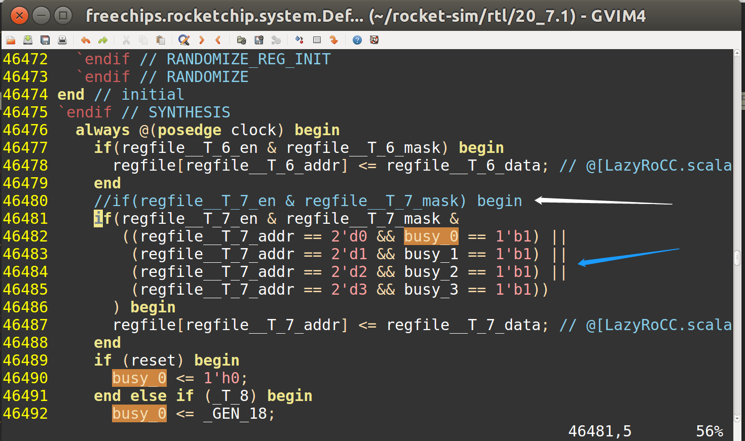Open a file via the toolbar
745x441 pixels.
click(10, 40)
